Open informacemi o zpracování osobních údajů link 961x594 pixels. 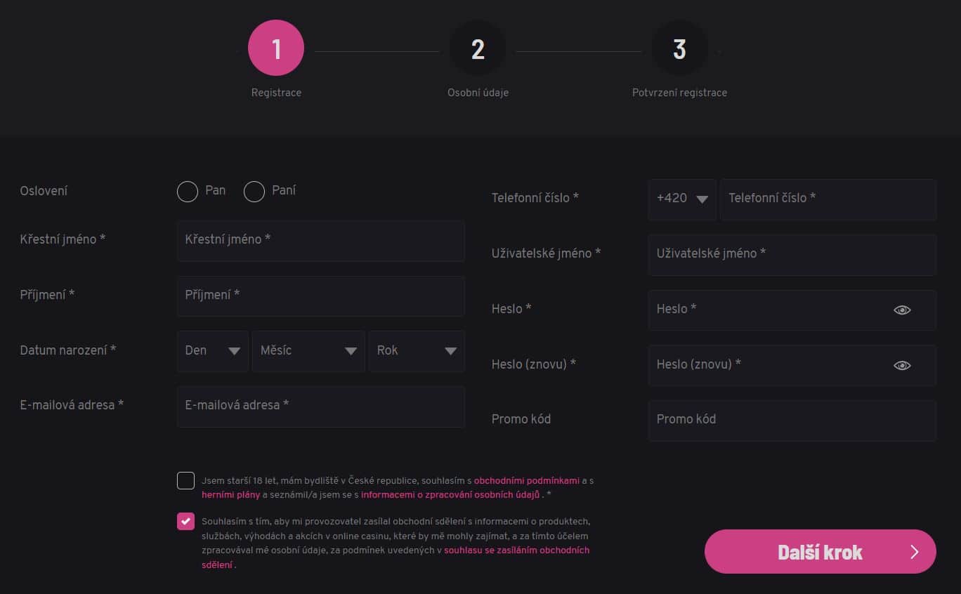(450, 495)
